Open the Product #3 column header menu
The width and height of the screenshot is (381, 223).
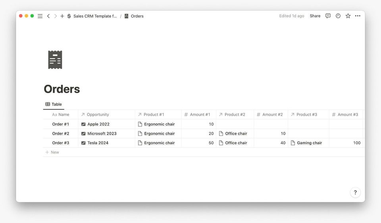[306, 114]
